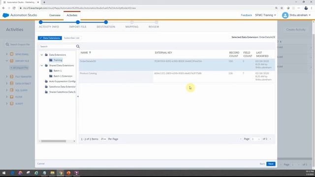Jump to the Review step
315x177 pixels.
[x=154, y=27]
